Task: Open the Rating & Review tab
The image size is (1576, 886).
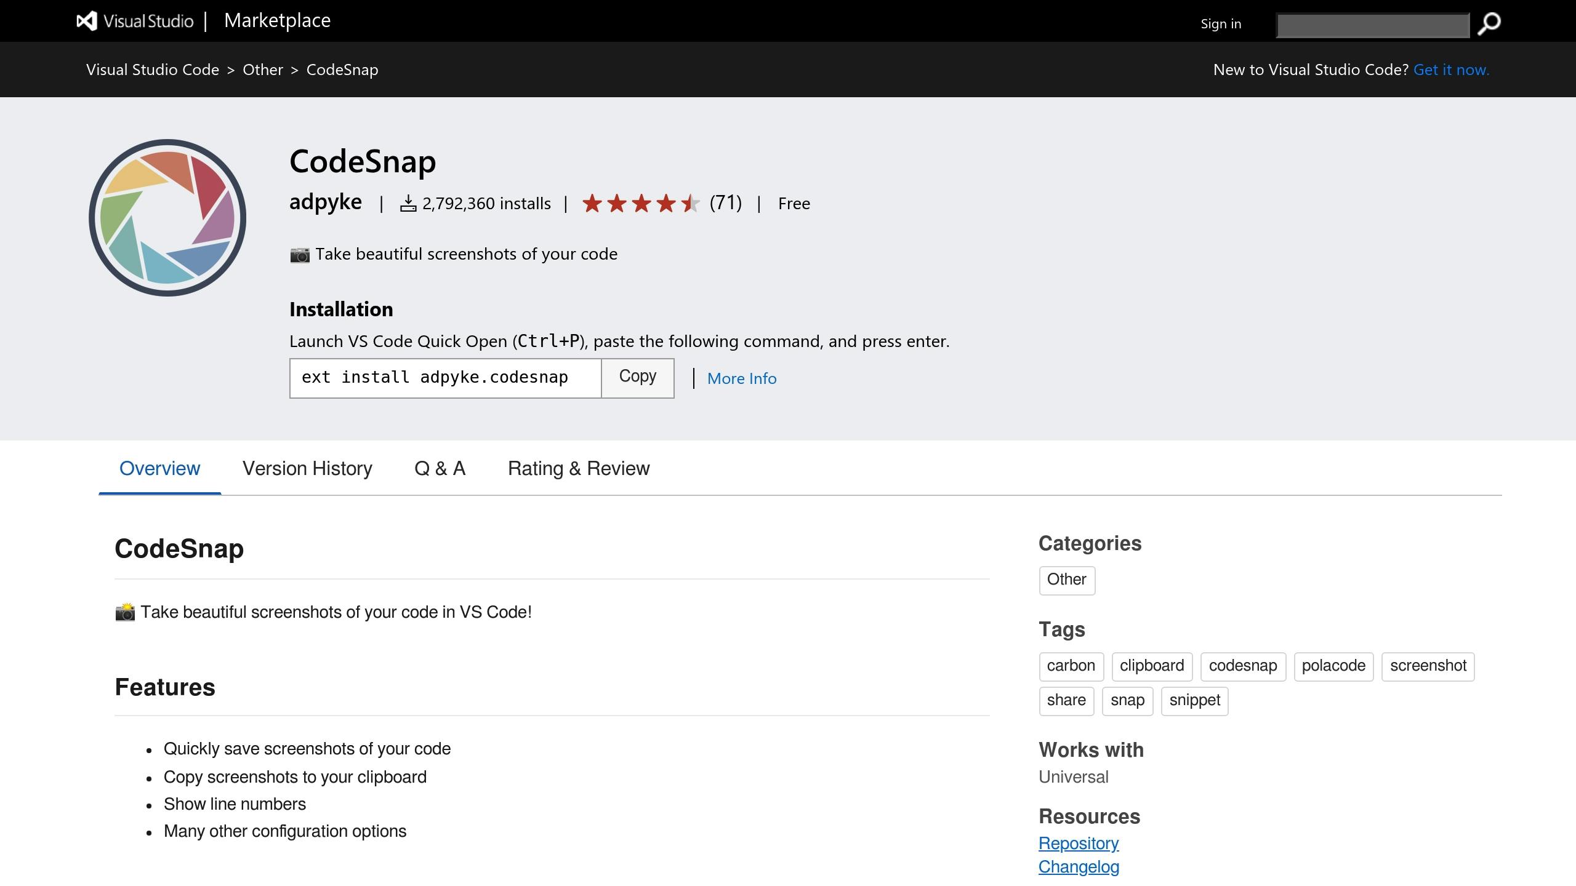Action: click(x=579, y=469)
